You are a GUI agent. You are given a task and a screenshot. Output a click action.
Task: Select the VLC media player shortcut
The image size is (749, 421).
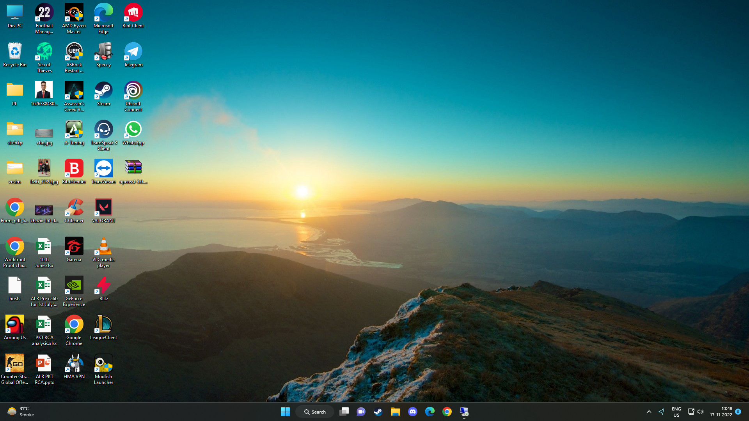103,253
